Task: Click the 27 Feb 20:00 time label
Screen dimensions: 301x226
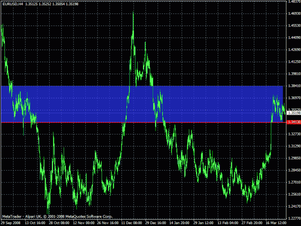Action: click(252, 223)
